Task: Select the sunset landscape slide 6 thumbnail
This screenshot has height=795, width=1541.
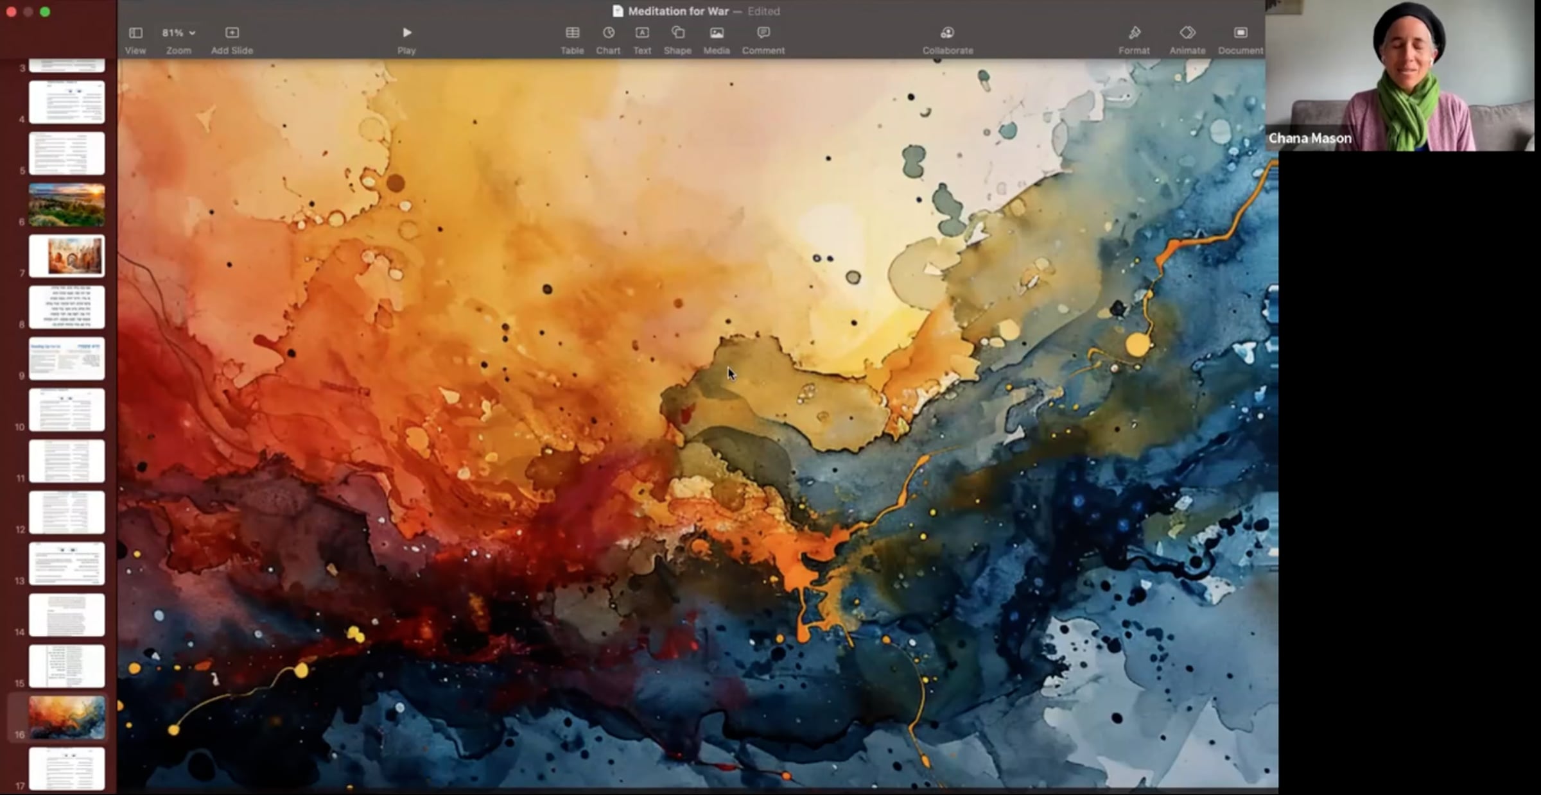Action: [x=67, y=205]
